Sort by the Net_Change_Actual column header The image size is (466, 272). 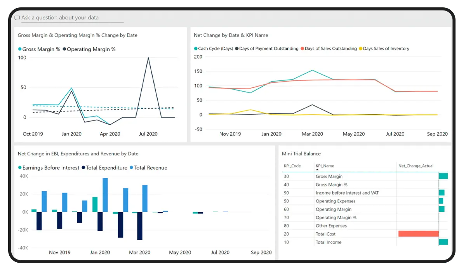coord(416,166)
